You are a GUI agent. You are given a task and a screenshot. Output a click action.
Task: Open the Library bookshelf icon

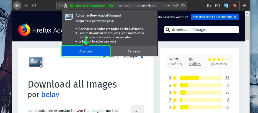point(209,6)
